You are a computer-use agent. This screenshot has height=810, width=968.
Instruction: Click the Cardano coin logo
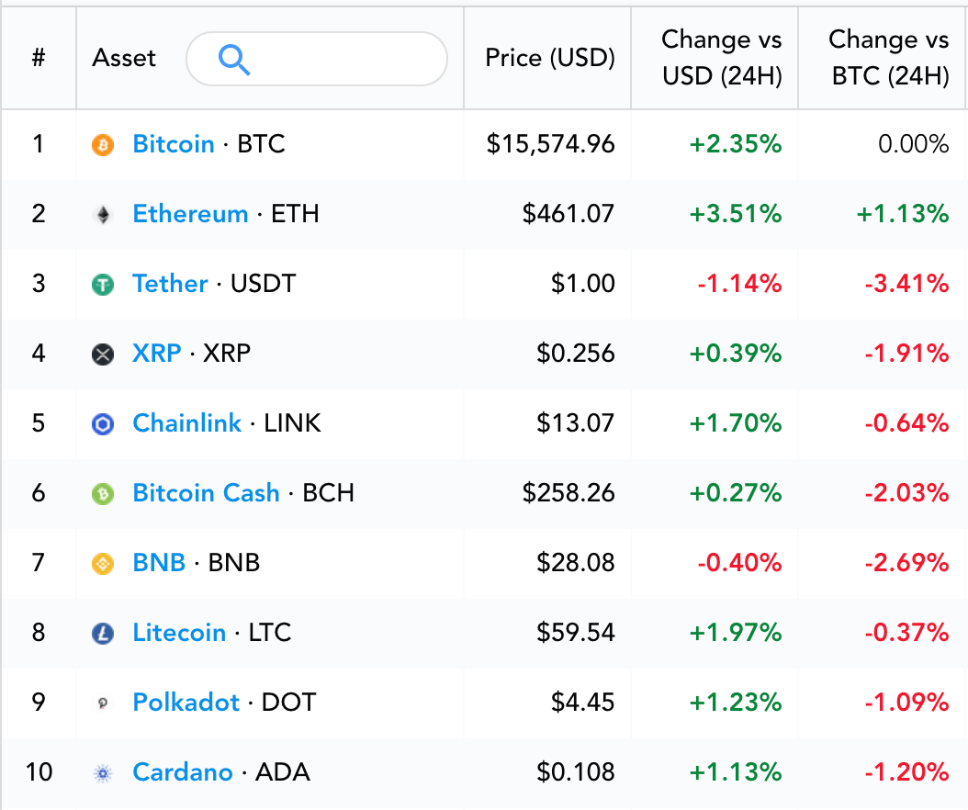click(x=105, y=772)
